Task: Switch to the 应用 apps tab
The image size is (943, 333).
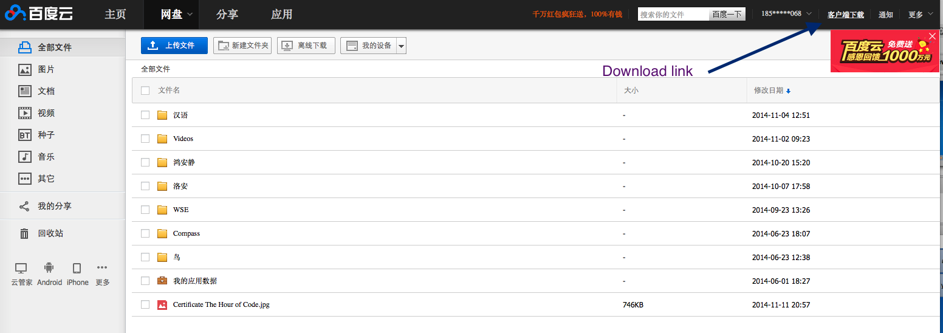Action: pos(282,15)
